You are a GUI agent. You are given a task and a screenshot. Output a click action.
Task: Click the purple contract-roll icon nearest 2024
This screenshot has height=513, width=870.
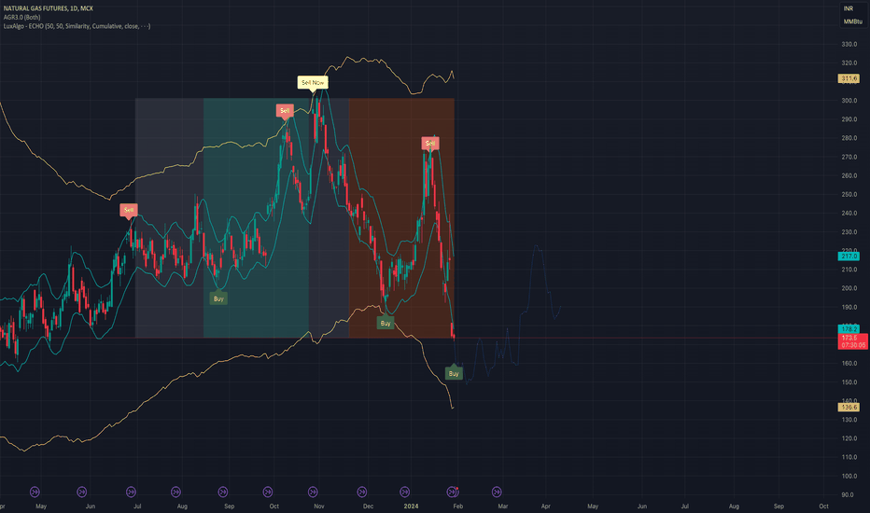point(405,492)
